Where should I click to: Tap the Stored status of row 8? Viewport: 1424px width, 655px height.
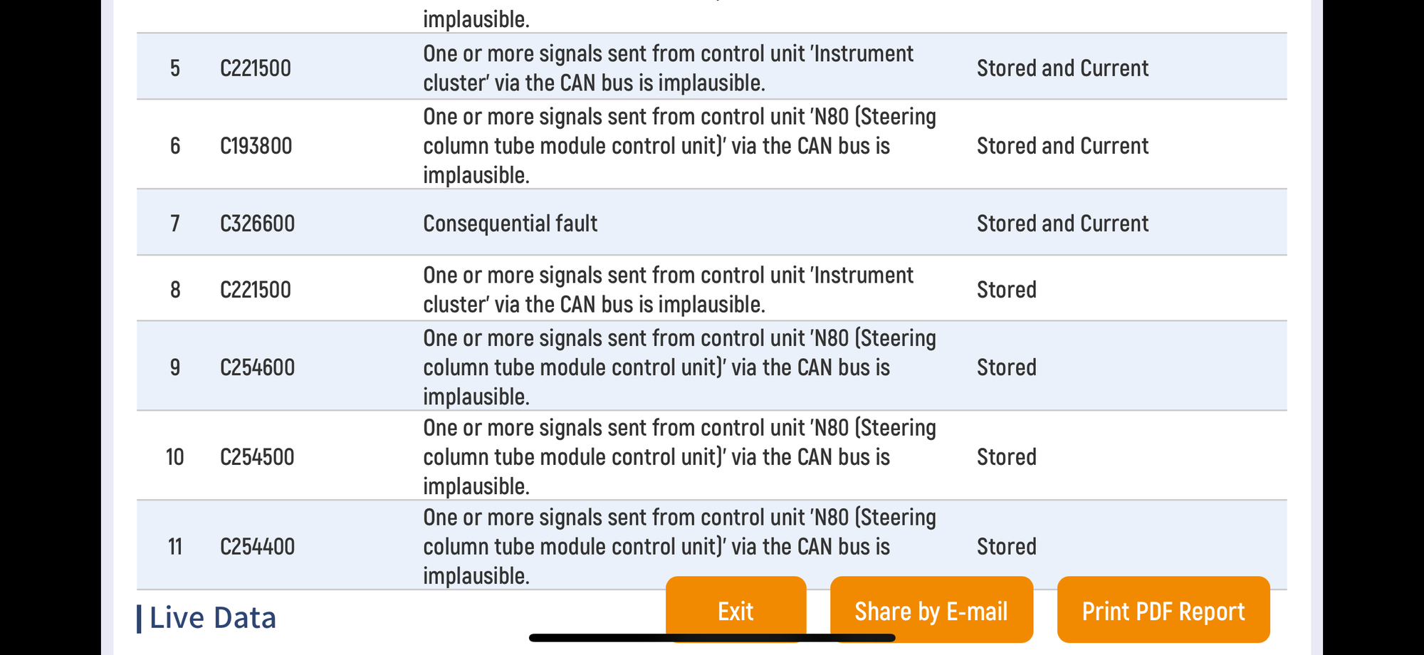[1006, 290]
